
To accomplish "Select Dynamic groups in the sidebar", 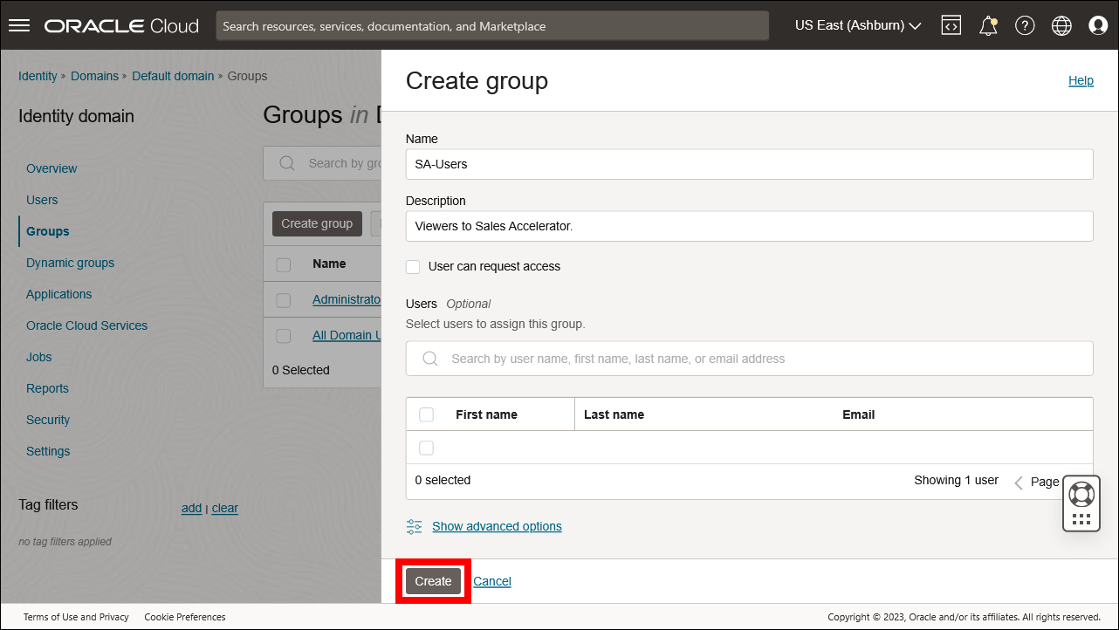I will coord(70,262).
